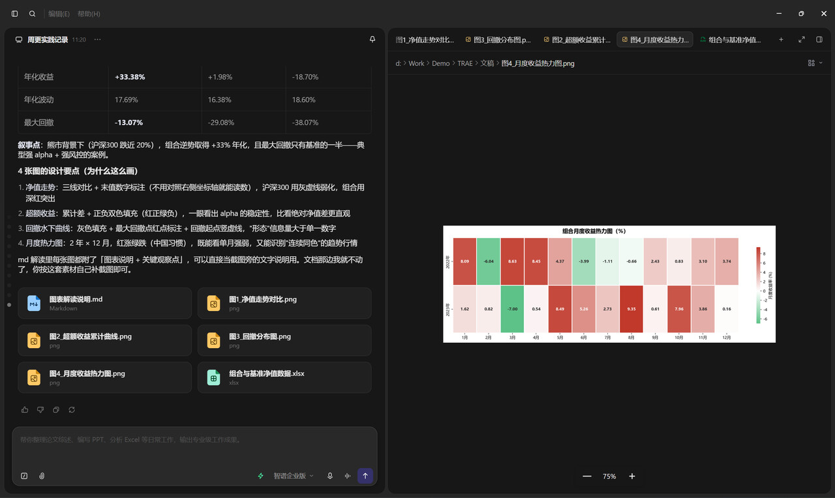The width and height of the screenshot is (835, 498).
Task: Switch to the 组合与基准净值 spreadsheet tab
Action: point(730,40)
